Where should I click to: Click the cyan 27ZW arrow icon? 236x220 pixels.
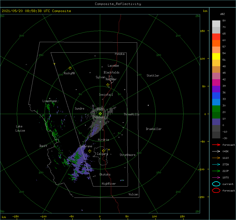click(216, 165)
